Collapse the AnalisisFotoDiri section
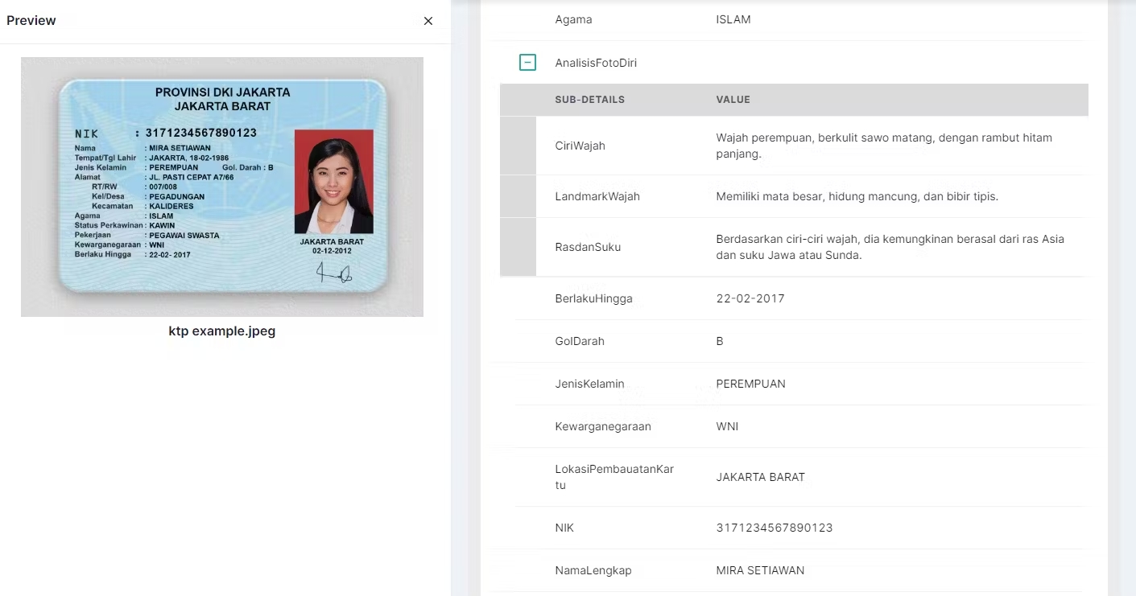This screenshot has height=596, width=1136. tap(527, 62)
